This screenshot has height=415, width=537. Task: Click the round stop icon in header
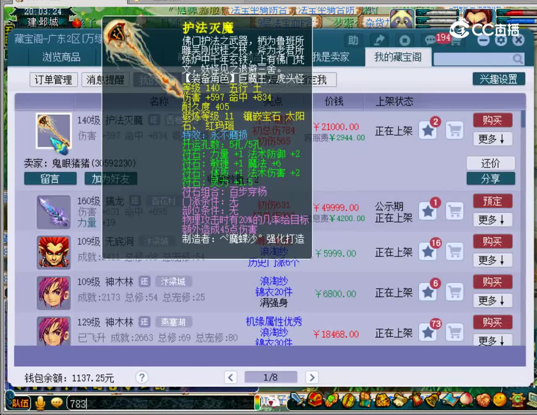tap(404, 40)
